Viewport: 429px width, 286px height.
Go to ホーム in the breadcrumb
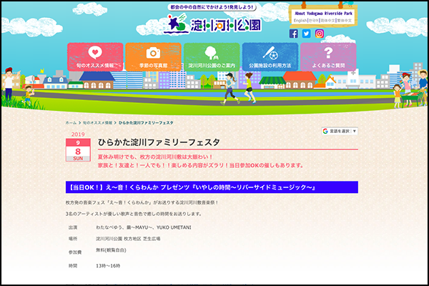point(71,123)
